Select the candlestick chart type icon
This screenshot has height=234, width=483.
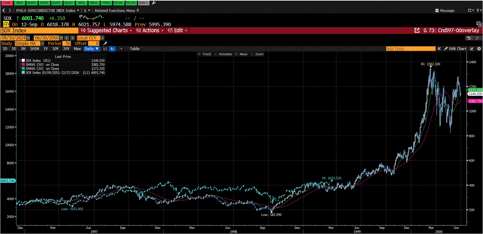click(x=112, y=49)
